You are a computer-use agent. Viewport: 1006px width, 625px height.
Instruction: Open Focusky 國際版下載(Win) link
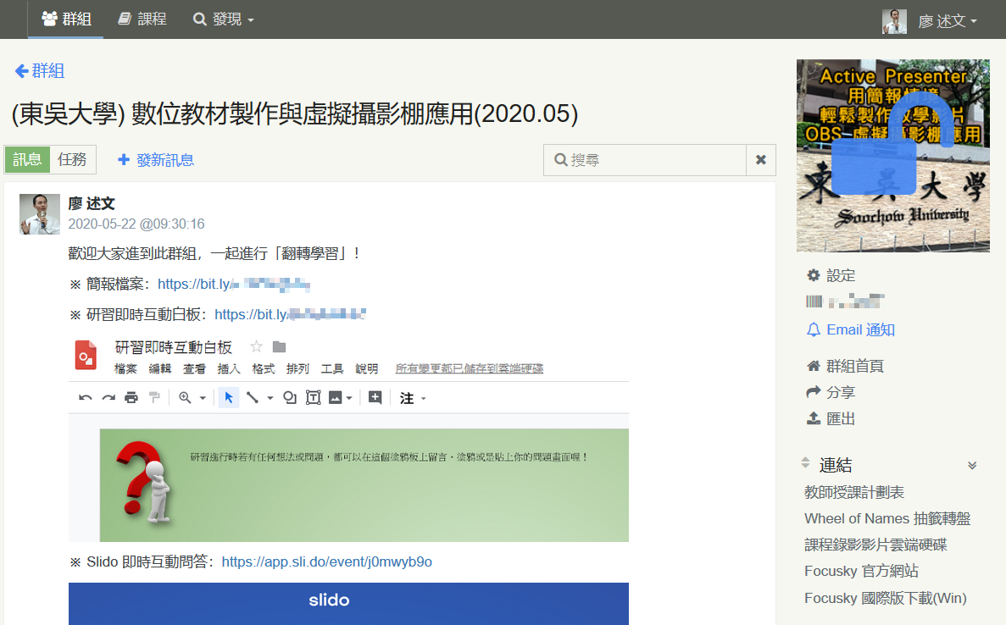pyautogui.click(x=886, y=598)
